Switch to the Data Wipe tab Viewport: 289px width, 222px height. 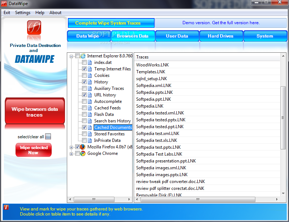[x=89, y=36]
